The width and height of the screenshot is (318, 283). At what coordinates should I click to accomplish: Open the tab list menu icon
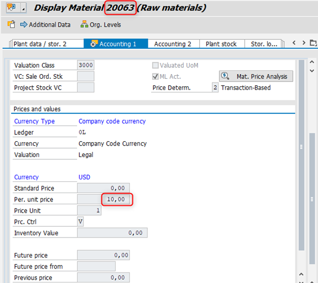[314, 43]
